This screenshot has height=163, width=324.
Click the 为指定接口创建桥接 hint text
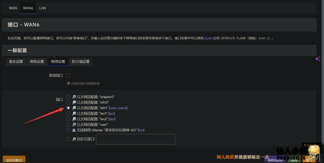click(x=85, y=84)
